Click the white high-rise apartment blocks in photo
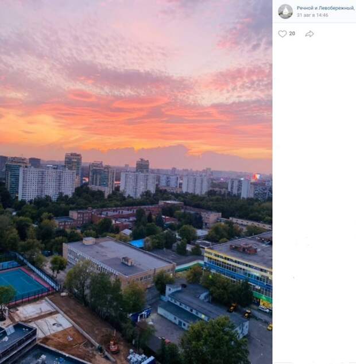Viewport: 356px width, 364px height. click(47, 183)
